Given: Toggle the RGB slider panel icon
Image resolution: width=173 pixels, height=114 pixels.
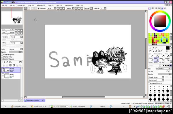Looking at the screenshot, I should pyautogui.click(x=153, y=8).
